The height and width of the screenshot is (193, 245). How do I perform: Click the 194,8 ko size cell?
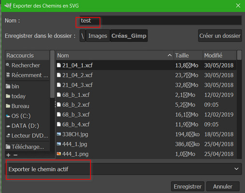click(x=187, y=134)
